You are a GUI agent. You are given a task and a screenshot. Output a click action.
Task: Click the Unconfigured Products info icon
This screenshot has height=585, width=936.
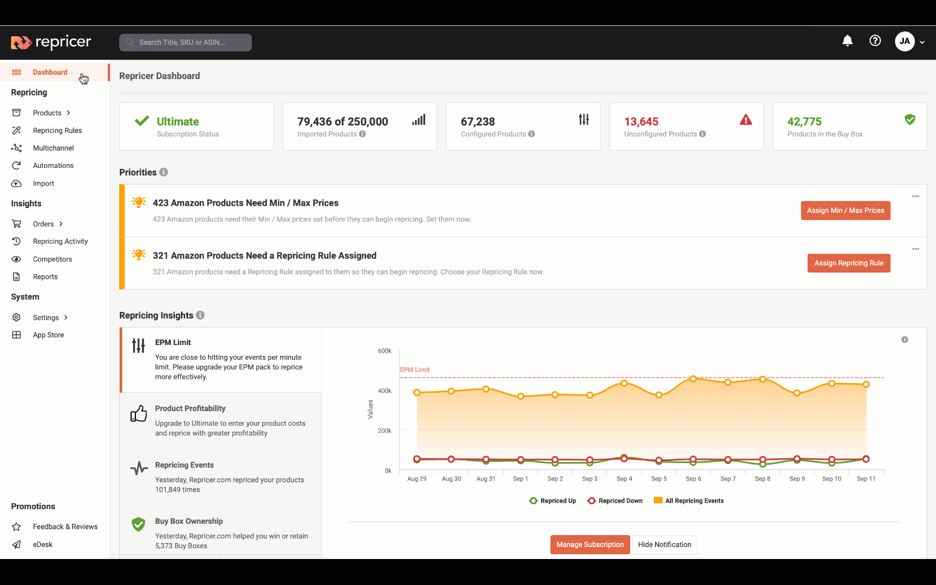click(703, 134)
